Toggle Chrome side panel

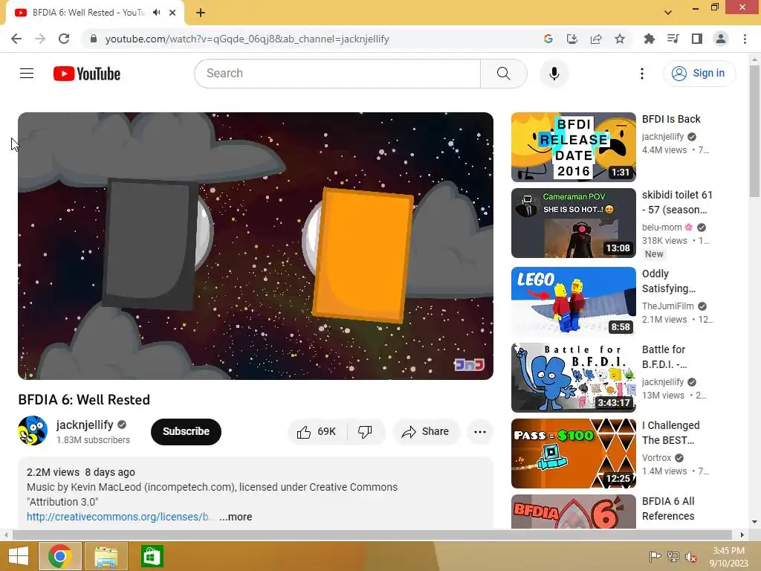coord(697,39)
